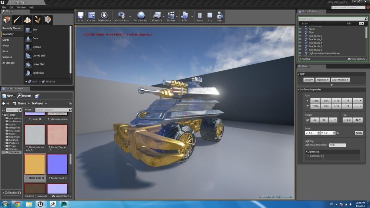
Task: Open the Alignment dropdown
Action: pyautogui.click(x=322, y=80)
